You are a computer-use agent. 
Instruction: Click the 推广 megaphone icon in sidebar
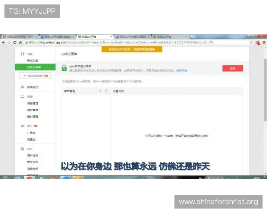click(22, 126)
